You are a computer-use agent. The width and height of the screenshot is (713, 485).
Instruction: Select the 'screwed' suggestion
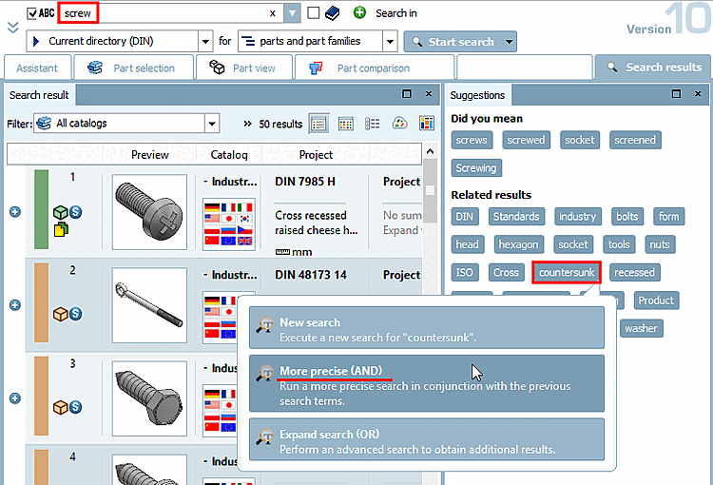click(526, 140)
